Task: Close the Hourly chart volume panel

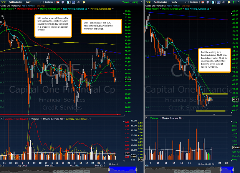Action: point(147,118)
